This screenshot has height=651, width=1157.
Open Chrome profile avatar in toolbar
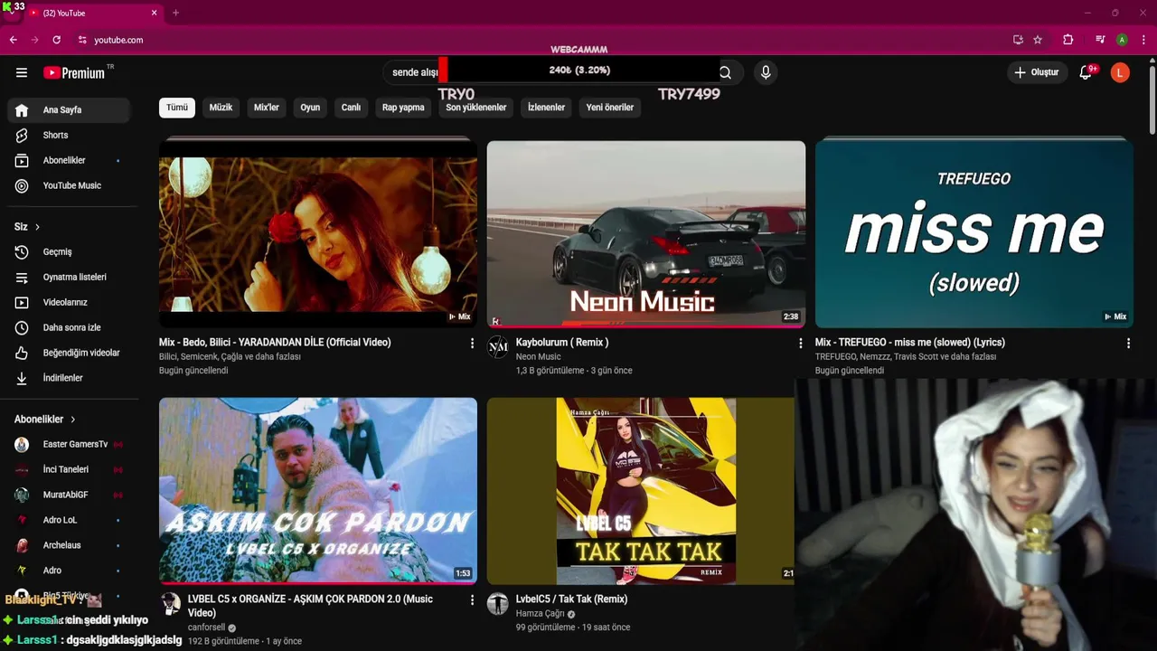pos(1122,40)
